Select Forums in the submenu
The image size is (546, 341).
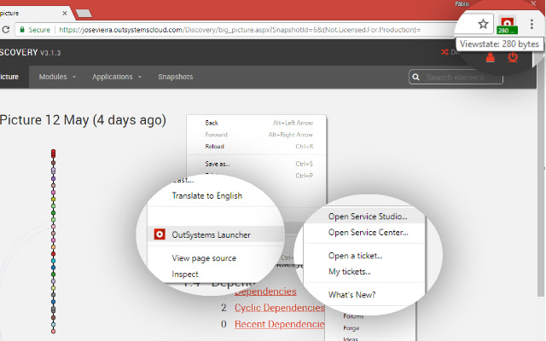[353, 316]
